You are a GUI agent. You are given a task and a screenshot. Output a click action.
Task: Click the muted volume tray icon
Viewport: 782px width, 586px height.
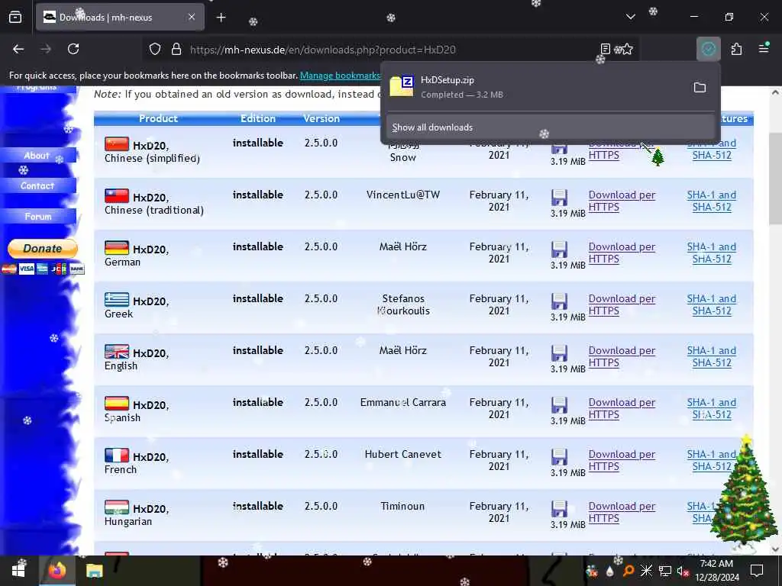(683, 571)
